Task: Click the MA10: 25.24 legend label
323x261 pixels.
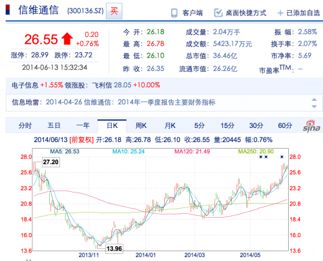Action: (129, 152)
